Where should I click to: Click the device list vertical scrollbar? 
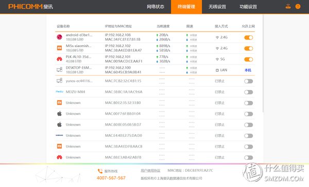(263, 64)
